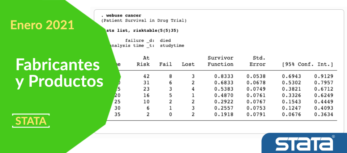Click the 'Fabricantes' title text
The width and height of the screenshot is (347, 153).
(x=57, y=65)
